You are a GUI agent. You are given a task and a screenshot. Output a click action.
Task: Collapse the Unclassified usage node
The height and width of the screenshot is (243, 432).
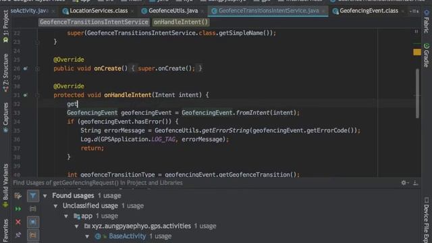tap(55, 206)
